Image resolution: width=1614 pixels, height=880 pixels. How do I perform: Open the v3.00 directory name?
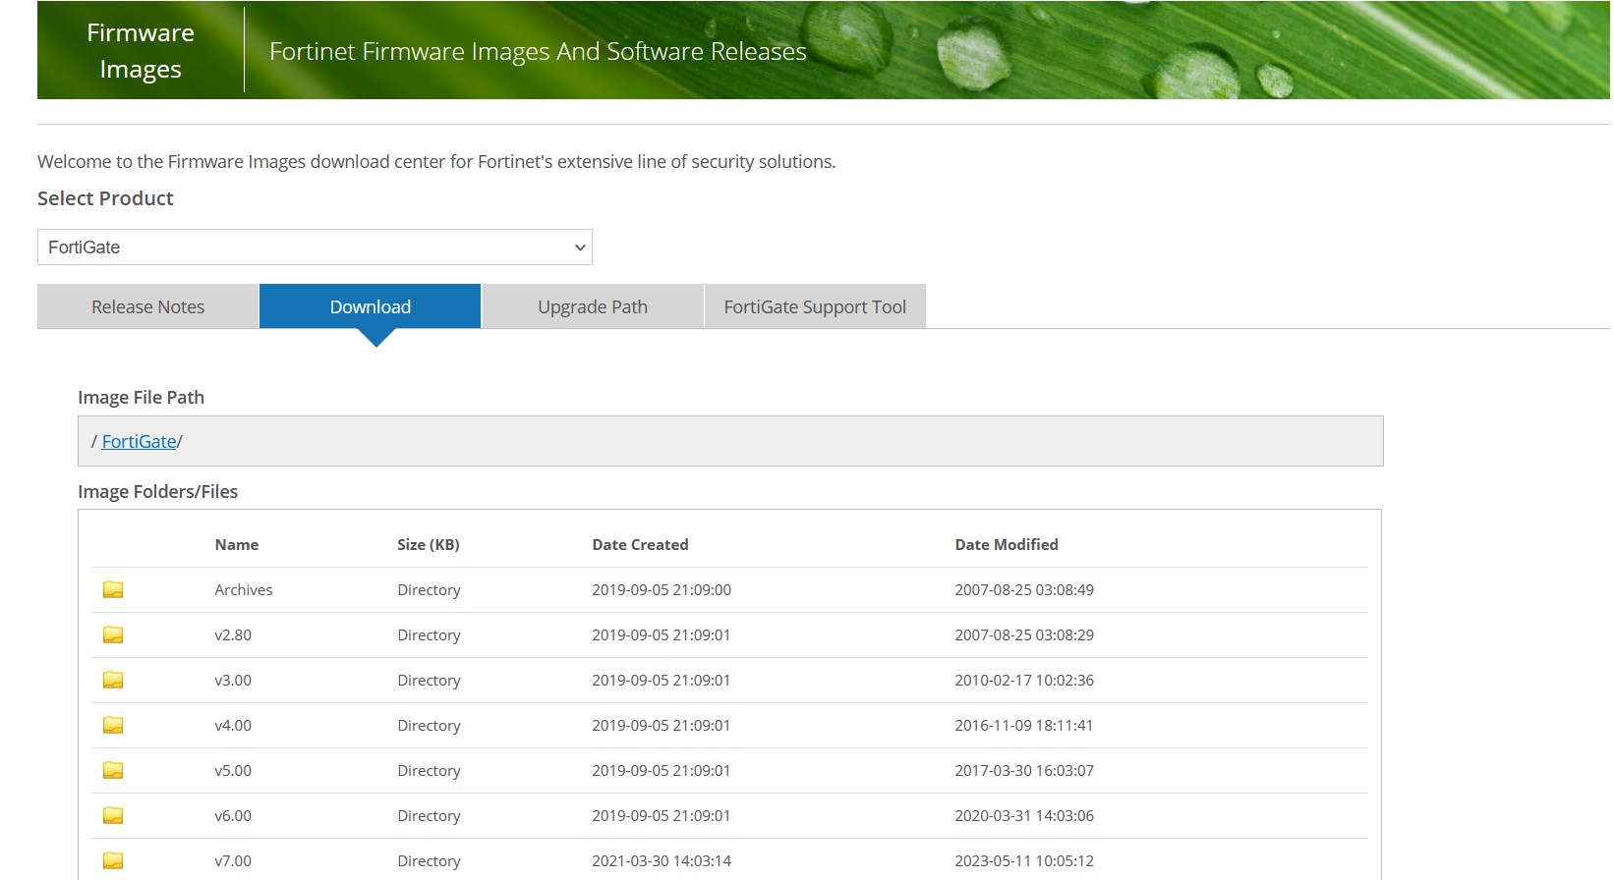coord(233,681)
